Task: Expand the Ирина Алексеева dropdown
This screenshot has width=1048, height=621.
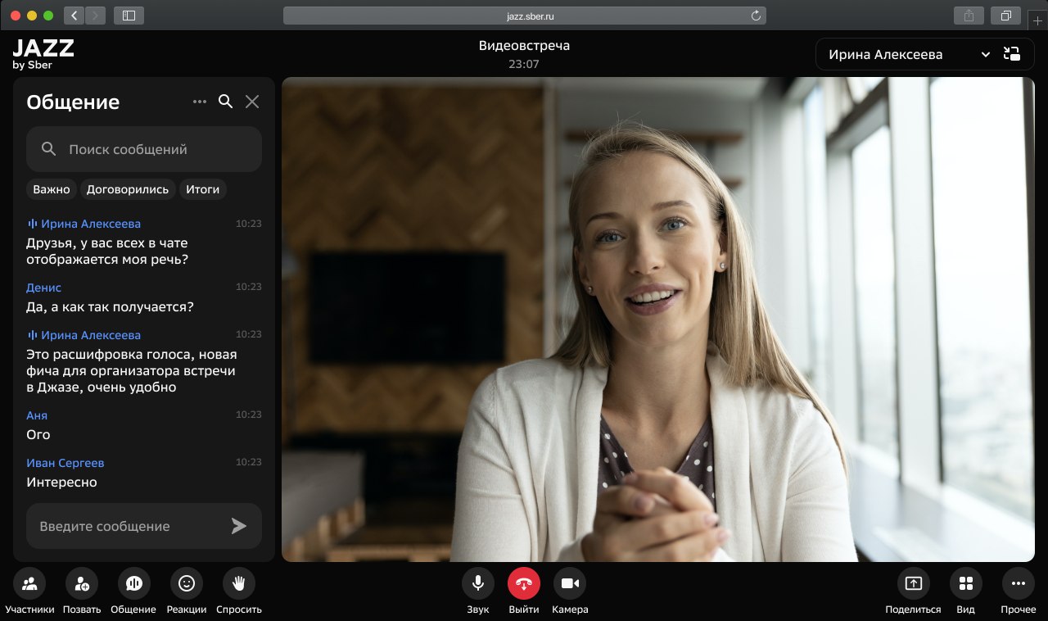Action: pyautogui.click(x=985, y=55)
